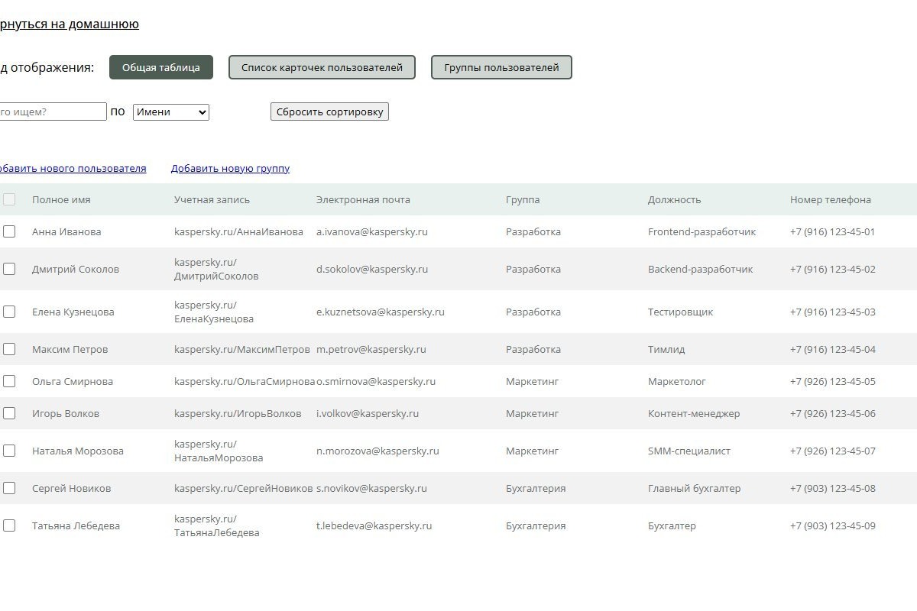Image resolution: width=917 pixels, height=611 pixels.
Task: Select phone number +7 (903) 123-45-09
Action: click(833, 525)
